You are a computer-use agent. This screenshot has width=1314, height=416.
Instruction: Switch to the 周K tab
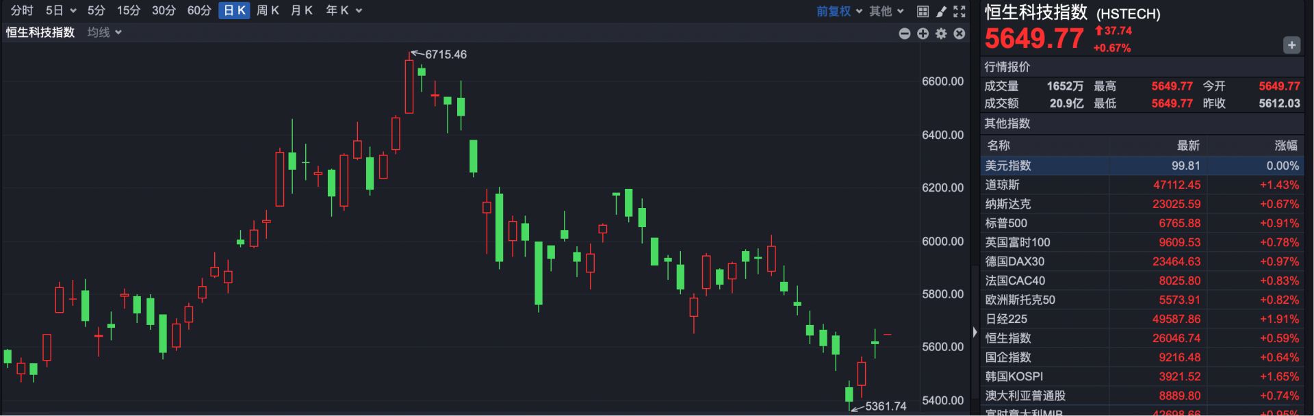pos(268,11)
